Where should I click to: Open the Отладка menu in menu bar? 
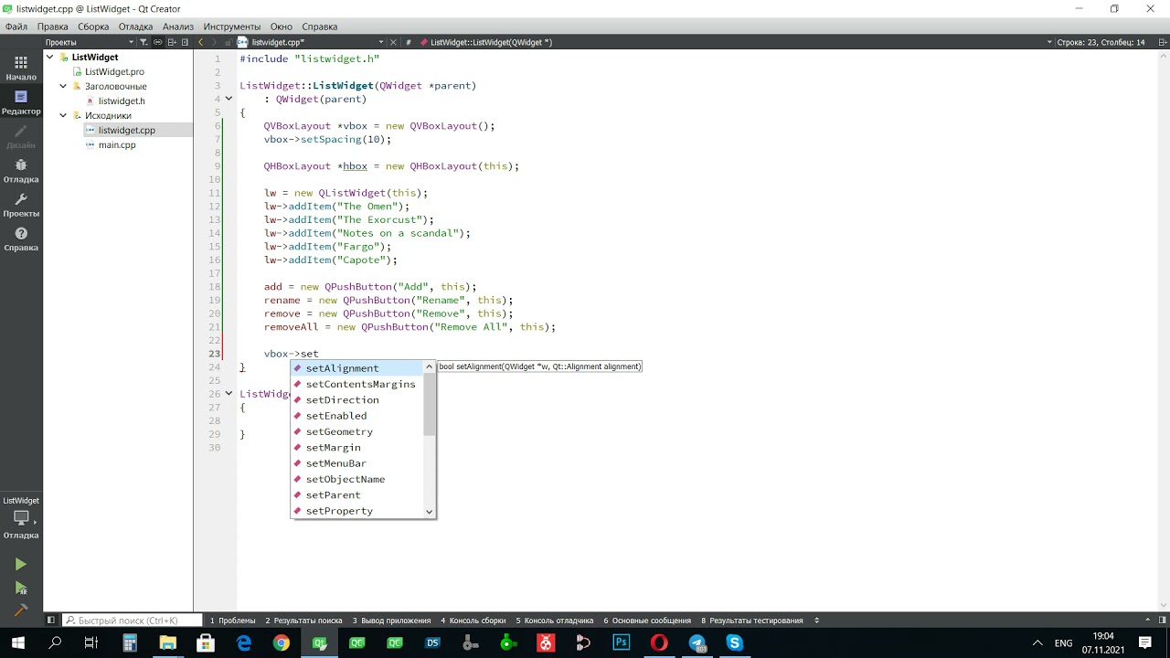point(136,27)
